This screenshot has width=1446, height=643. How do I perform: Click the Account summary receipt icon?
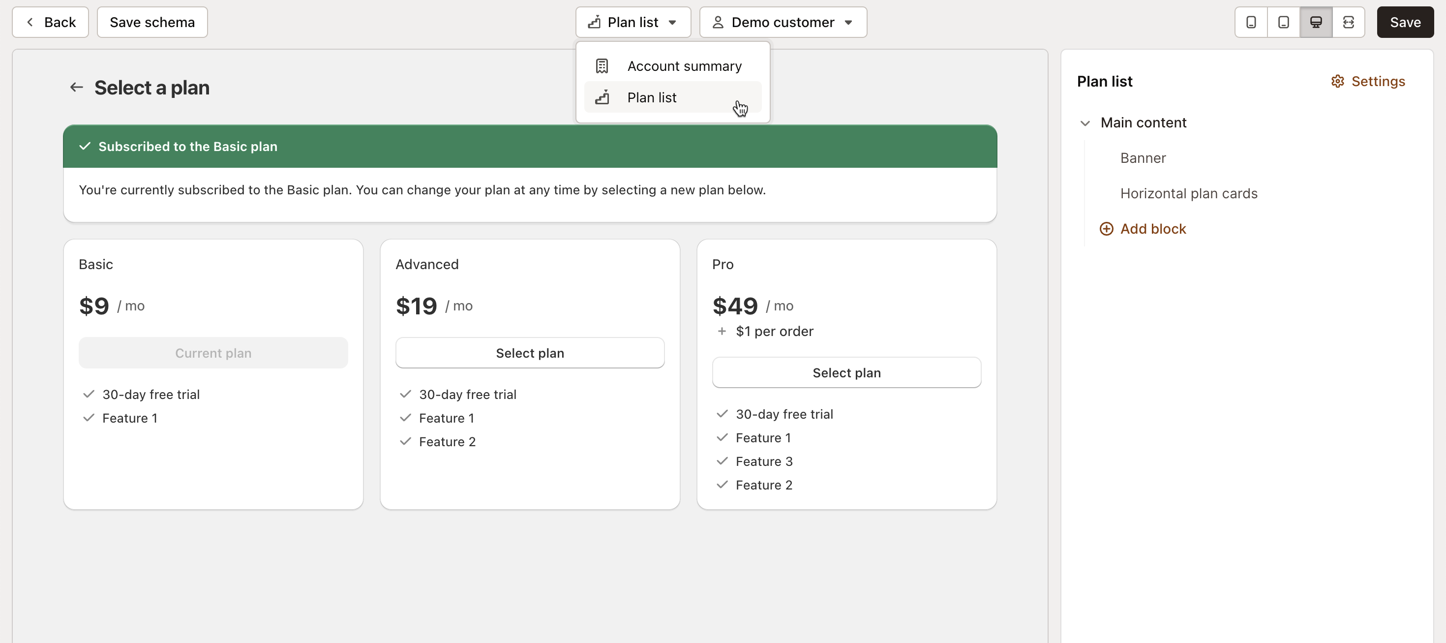click(x=601, y=65)
